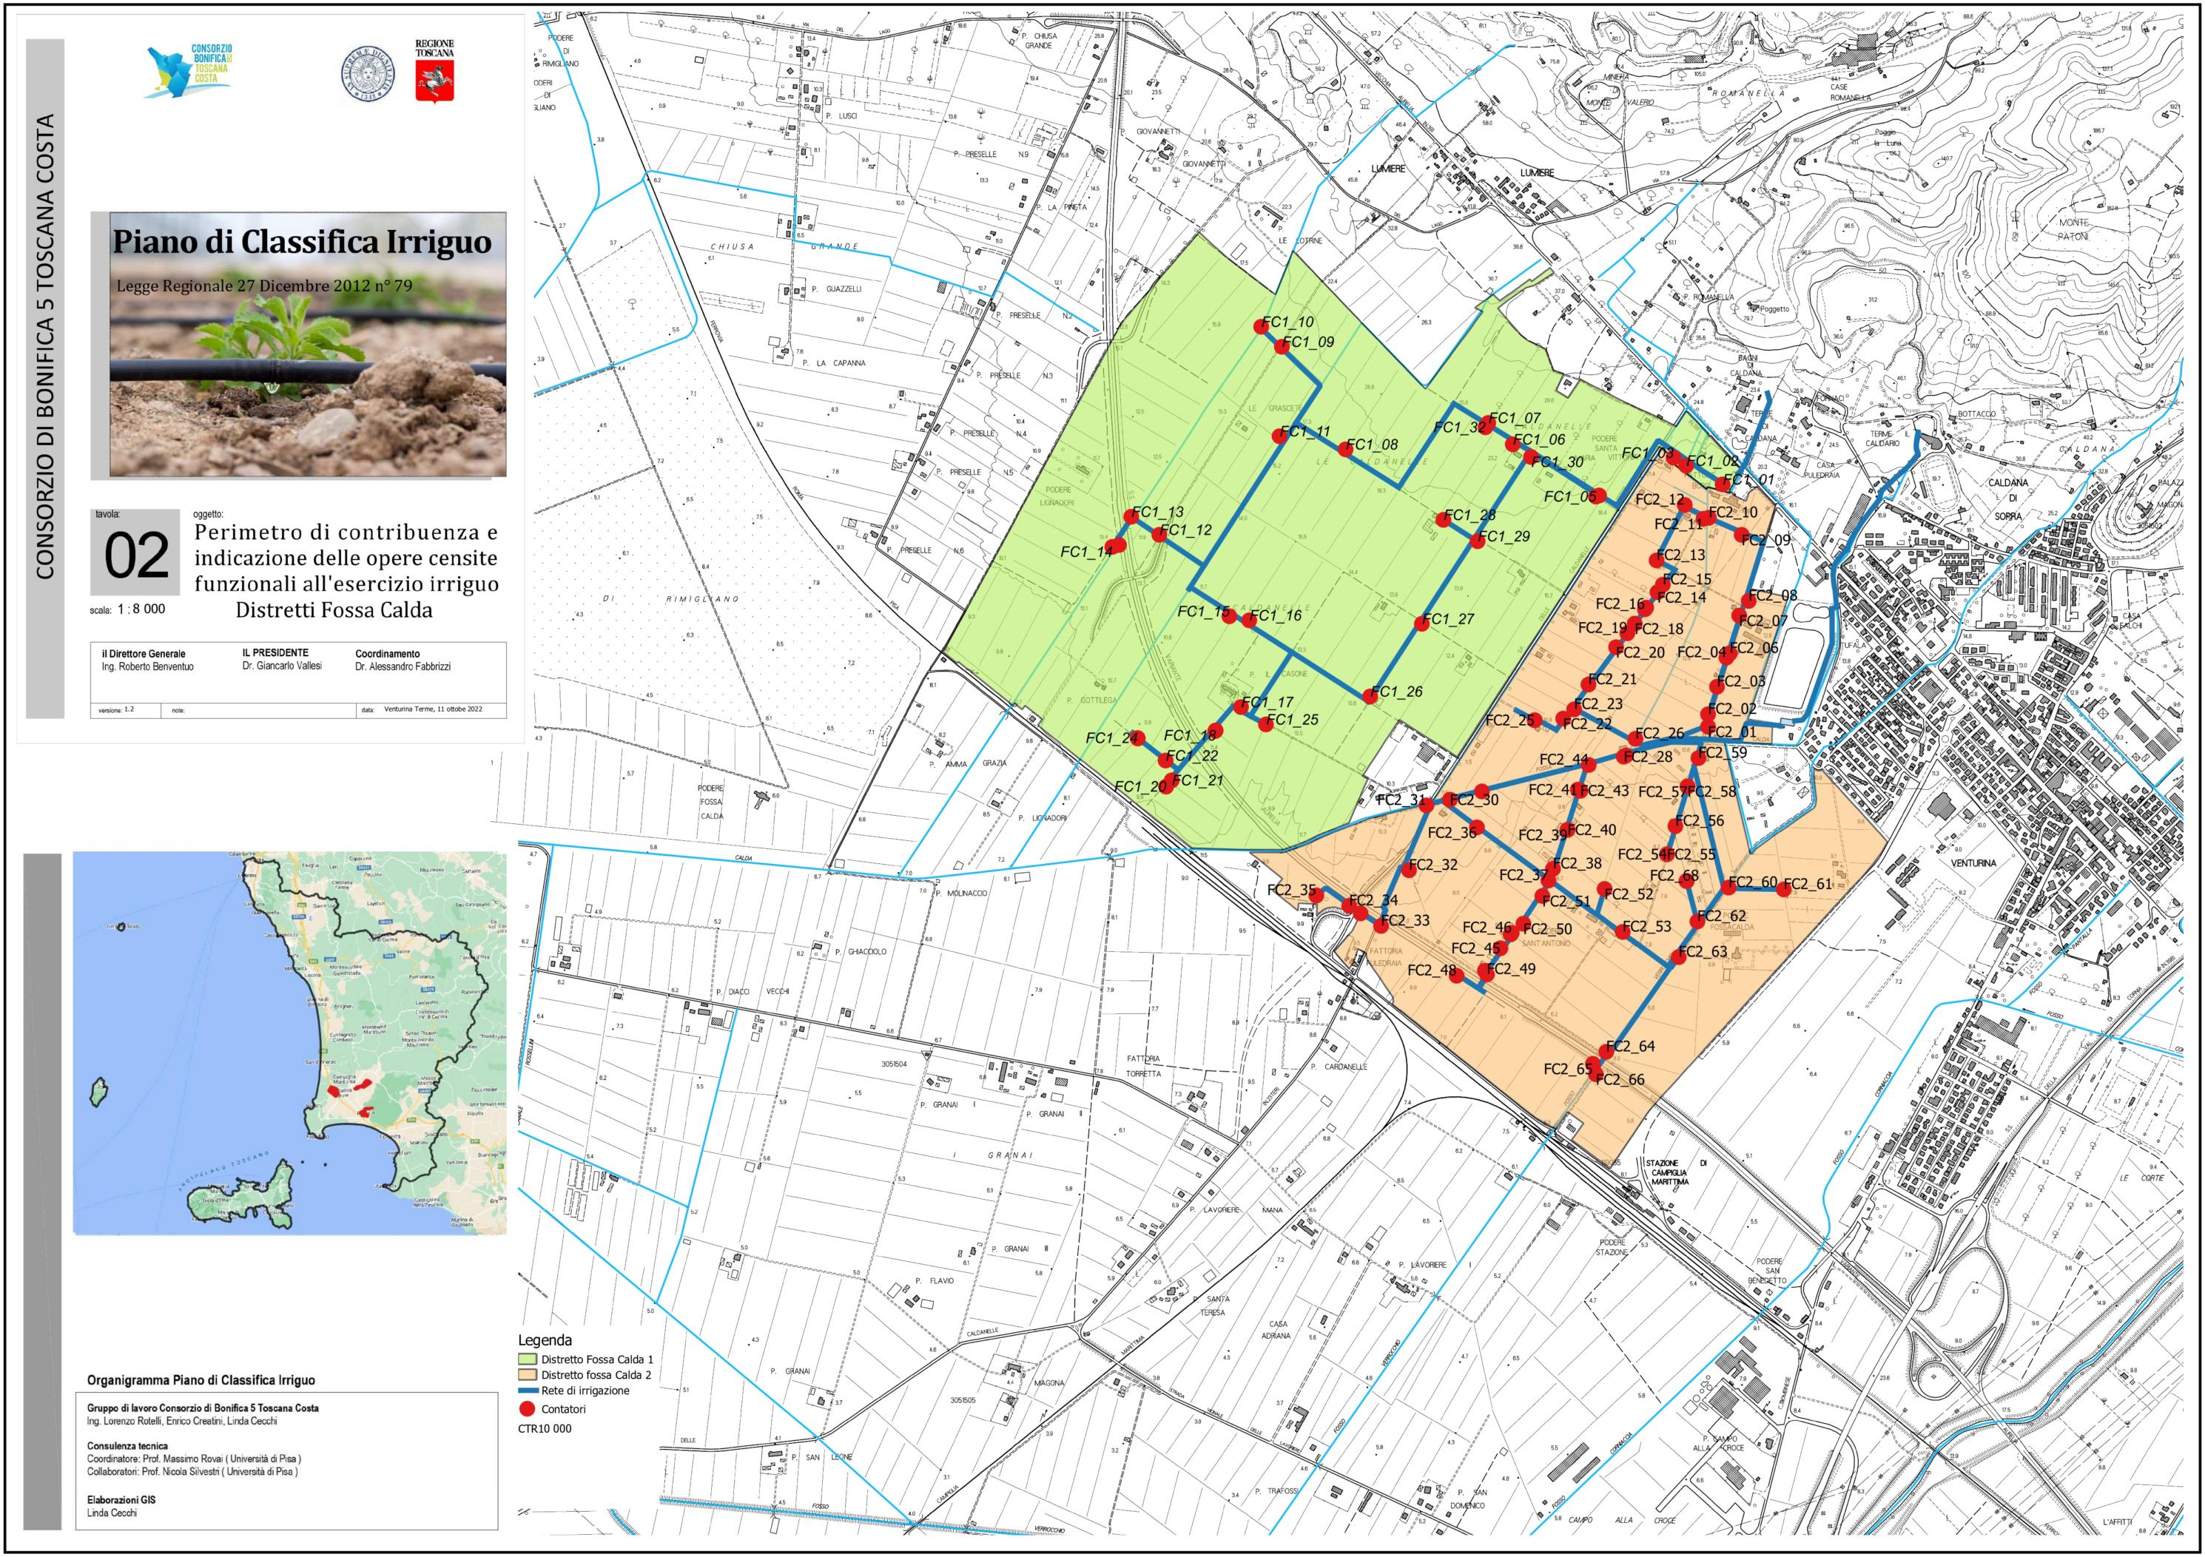
Task: Click meter label FC1_24
Action: coord(1112,738)
